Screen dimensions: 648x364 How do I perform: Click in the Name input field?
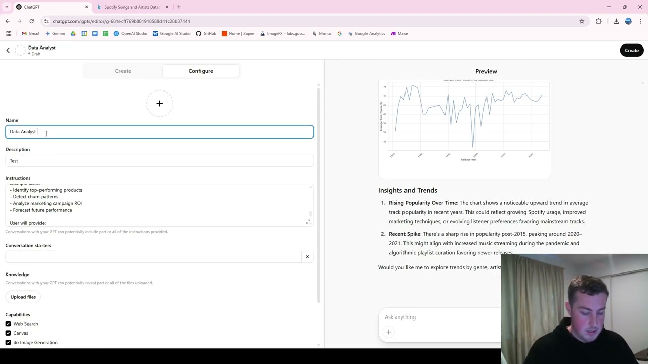point(159,132)
